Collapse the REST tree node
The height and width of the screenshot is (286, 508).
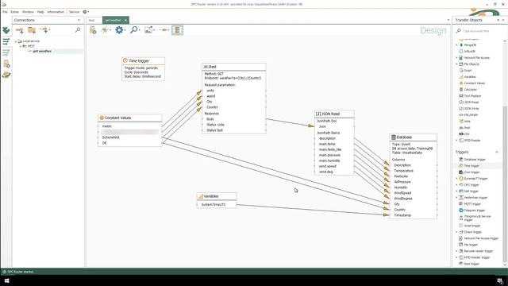(x=21, y=46)
